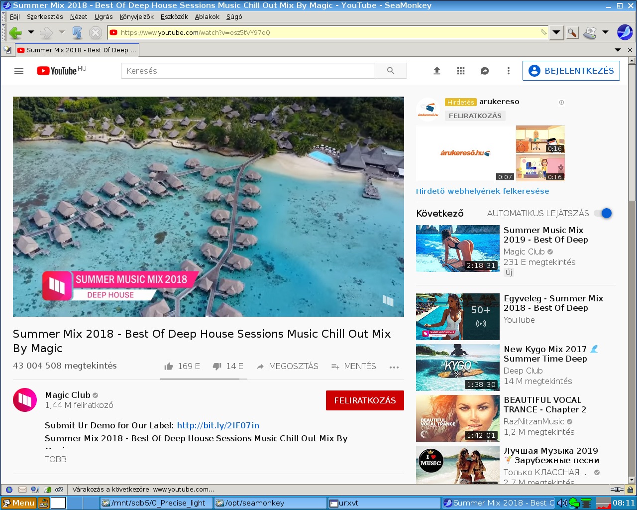
Task: Click the Search magnifier toolbar button
Action: 572,33
